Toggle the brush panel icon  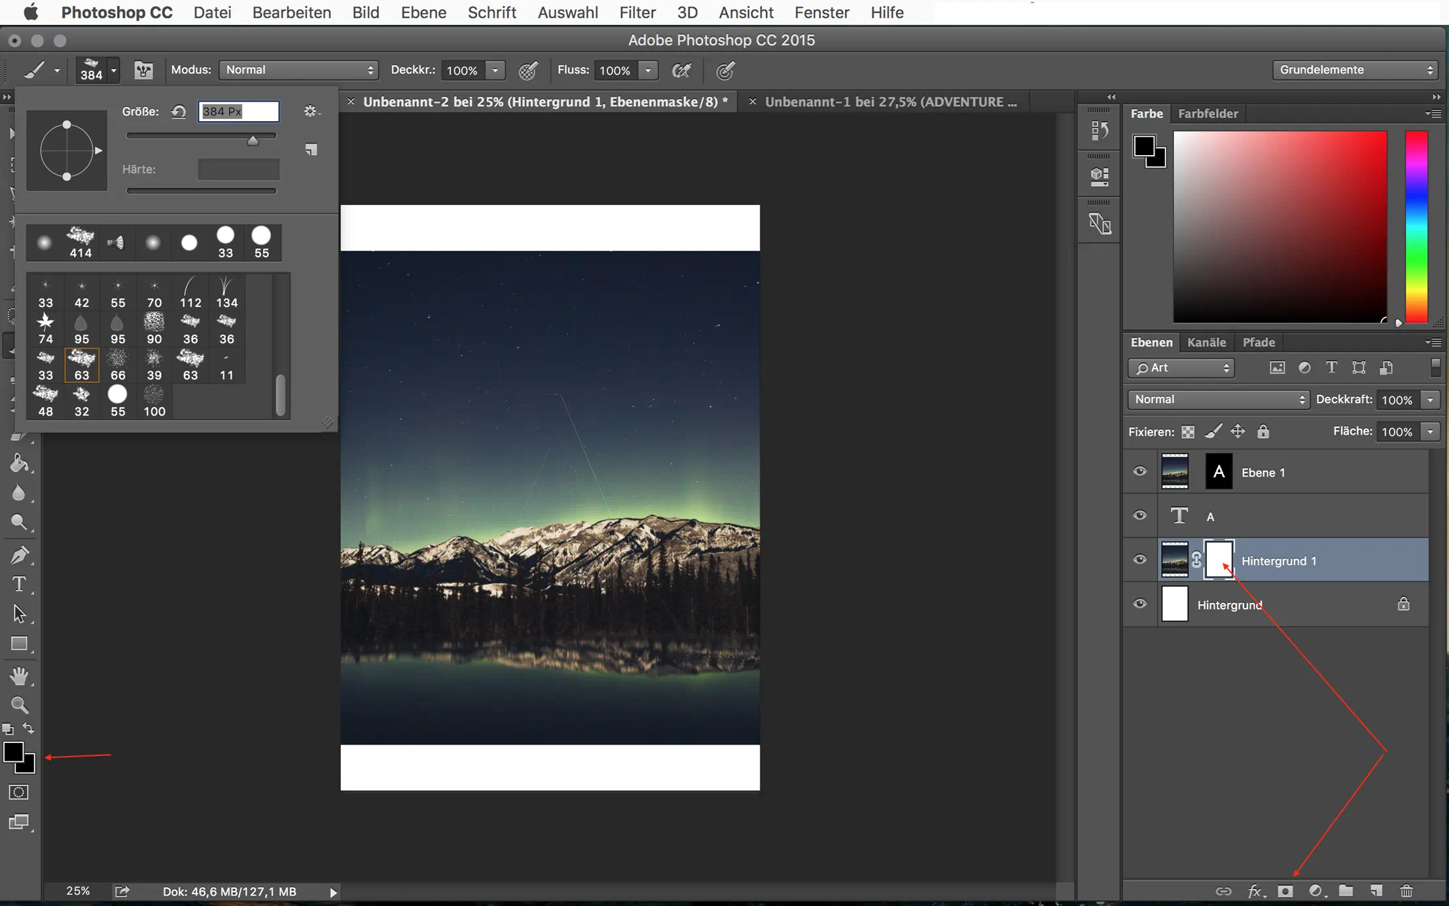click(x=143, y=70)
